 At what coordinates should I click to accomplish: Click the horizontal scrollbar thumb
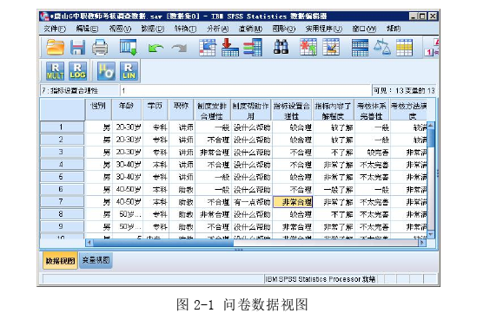tap(163, 243)
